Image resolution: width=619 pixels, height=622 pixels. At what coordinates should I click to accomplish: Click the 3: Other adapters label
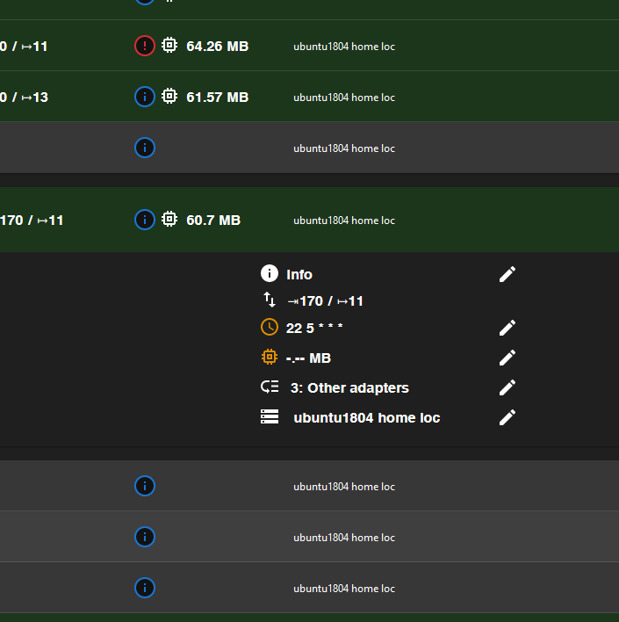click(349, 388)
